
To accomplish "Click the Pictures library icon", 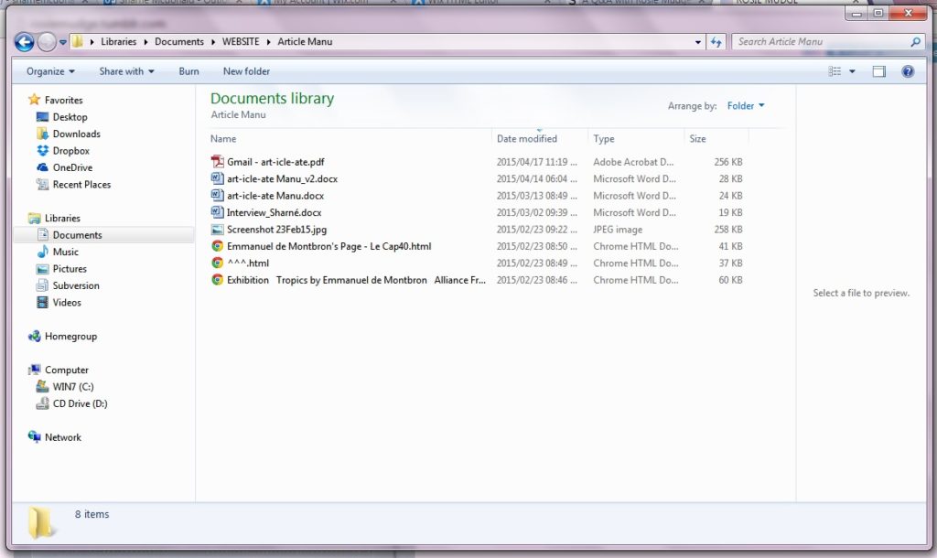I will click(x=42, y=269).
